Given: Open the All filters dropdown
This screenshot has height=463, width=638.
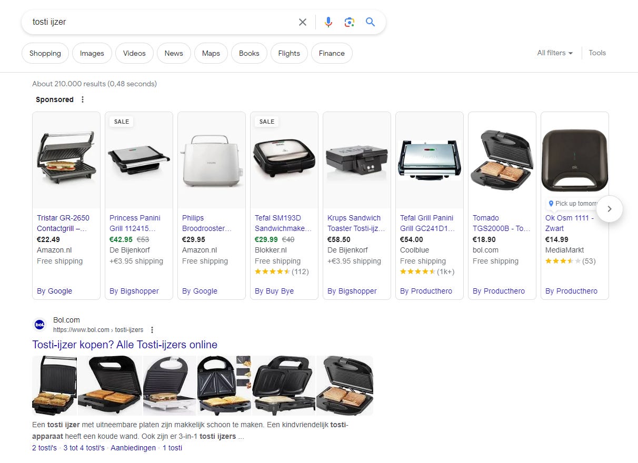Looking at the screenshot, I should pos(555,53).
